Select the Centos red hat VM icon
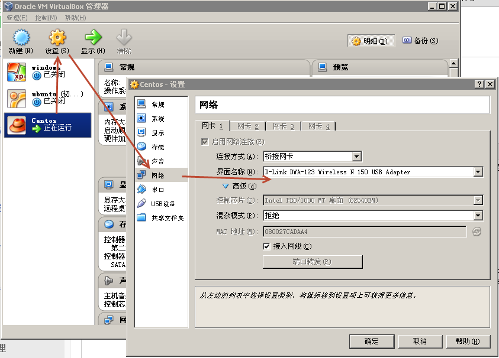 [x=17, y=125]
